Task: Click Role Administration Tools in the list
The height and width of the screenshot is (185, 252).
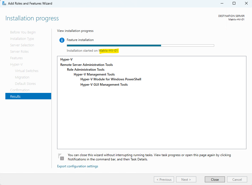Action: click(86, 69)
